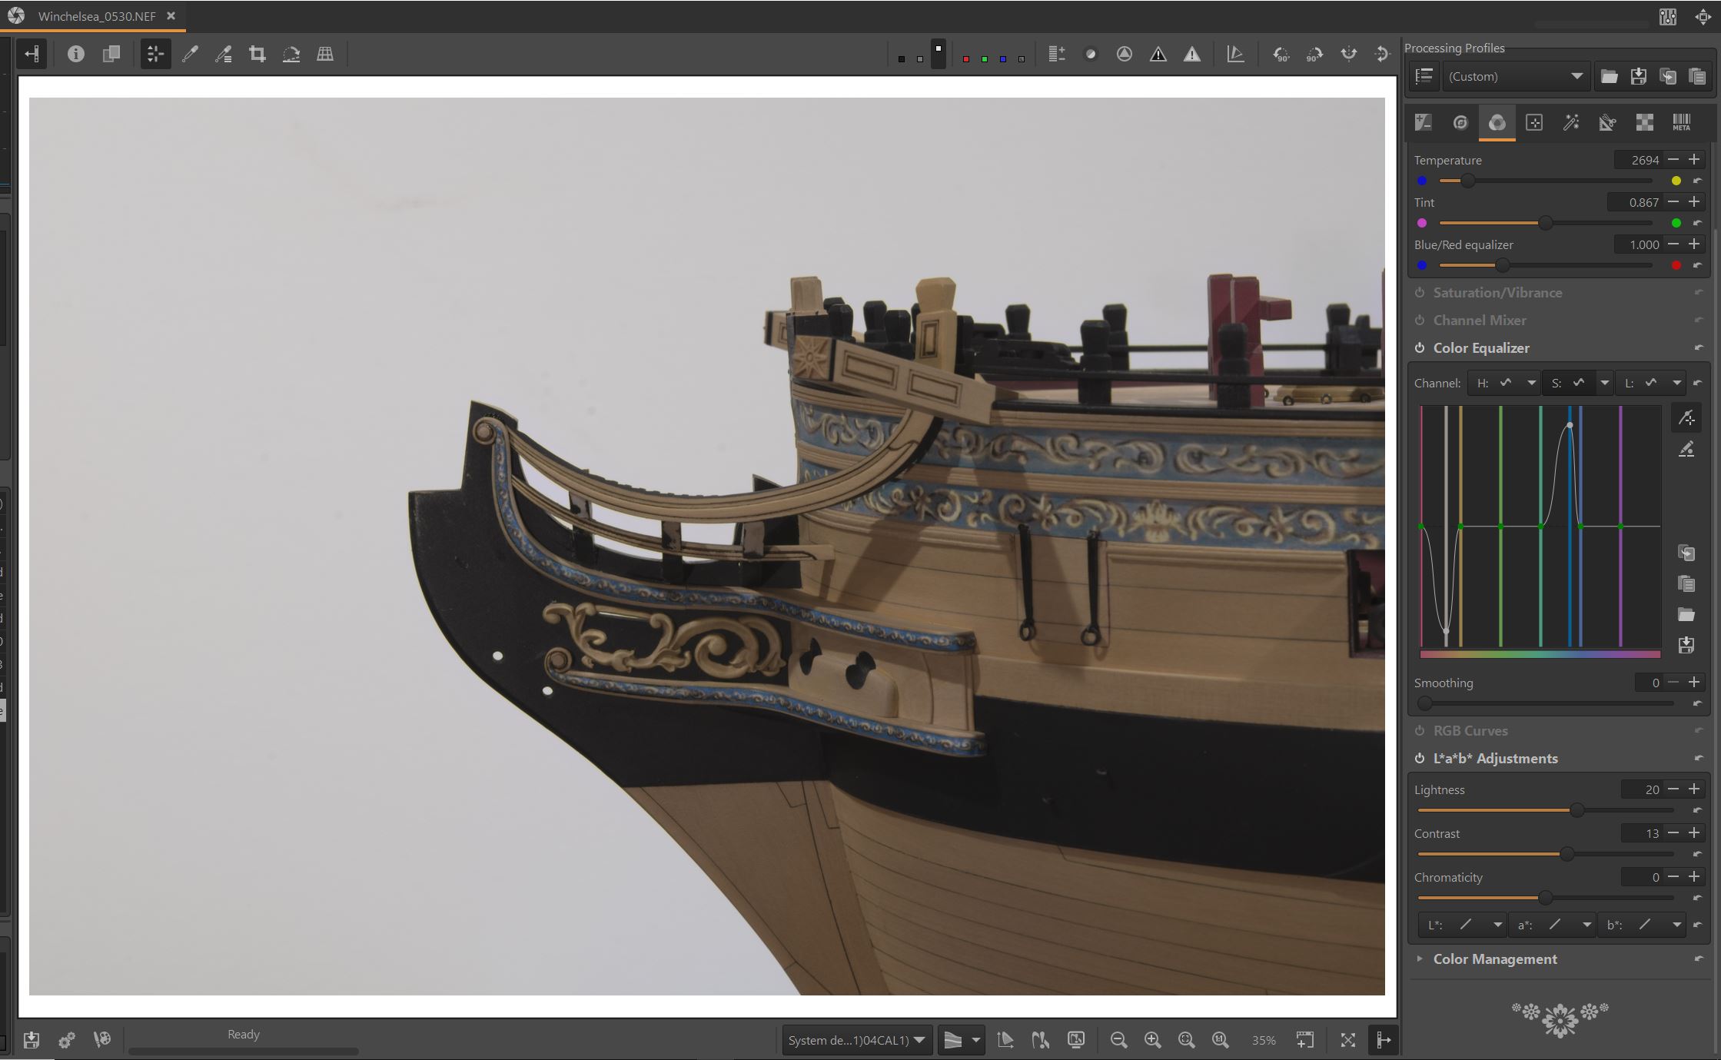Save the current processing profile
The image size is (1721, 1060).
click(x=1638, y=76)
